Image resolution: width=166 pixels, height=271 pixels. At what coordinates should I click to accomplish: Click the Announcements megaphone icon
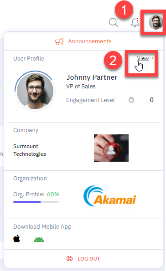click(59, 41)
